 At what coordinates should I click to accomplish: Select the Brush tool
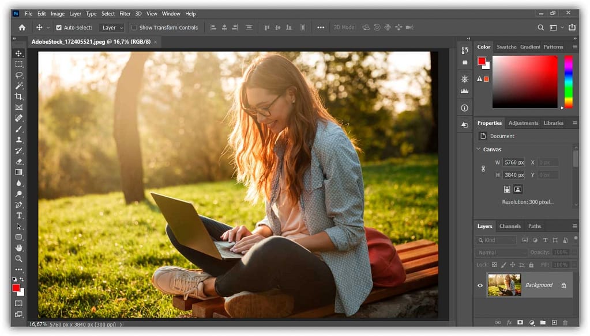pyautogui.click(x=18, y=129)
